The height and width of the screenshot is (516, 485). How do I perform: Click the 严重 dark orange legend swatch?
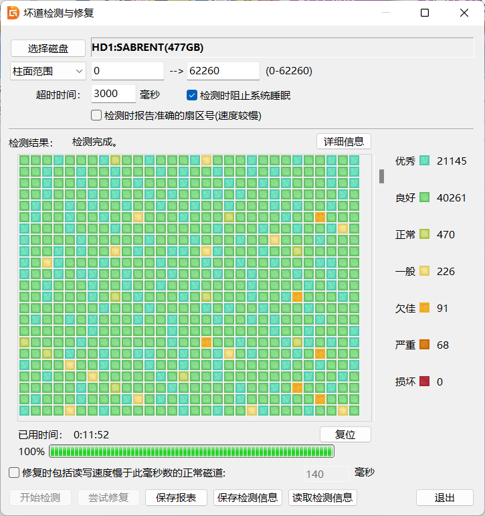point(424,345)
